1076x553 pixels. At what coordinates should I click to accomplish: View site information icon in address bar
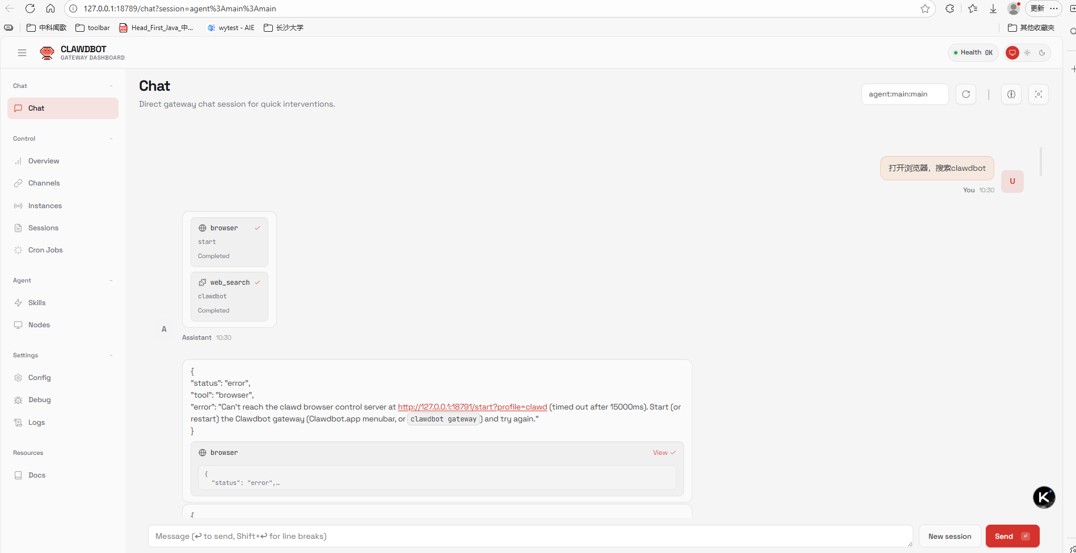73,9
